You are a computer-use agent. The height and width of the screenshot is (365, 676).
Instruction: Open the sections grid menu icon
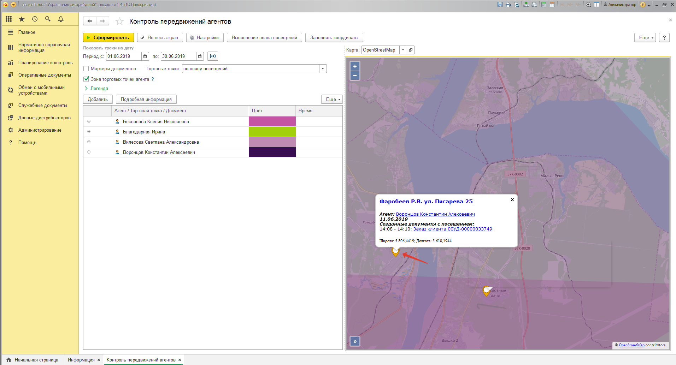click(9, 19)
